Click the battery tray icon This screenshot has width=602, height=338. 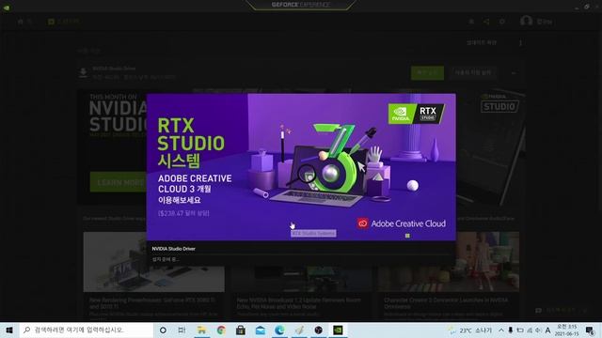point(520,330)
